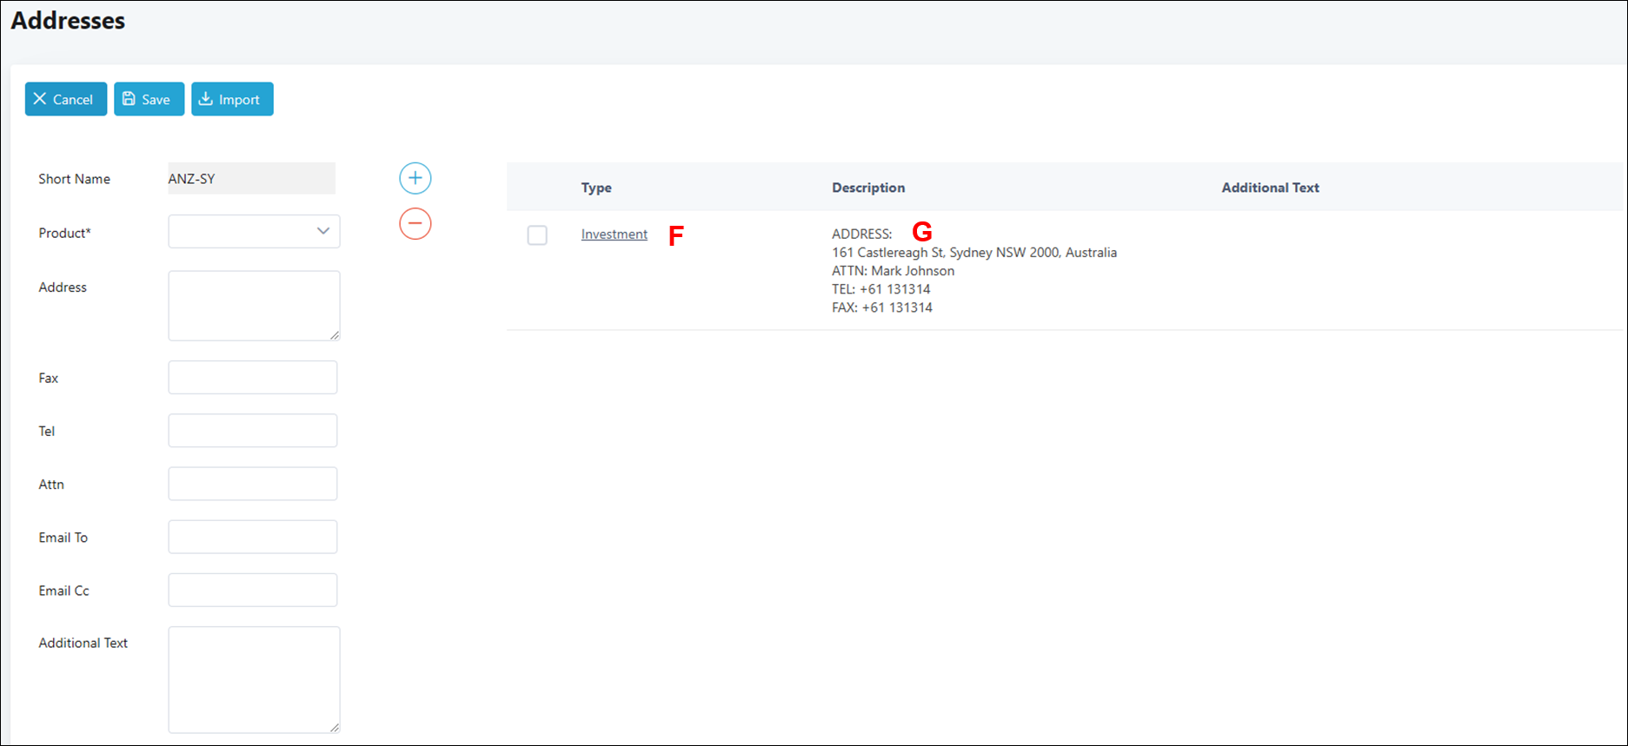The image size is (1628, 746).
Task: Click the Short Name field showing ANZ-SY
Action: (x=251, y=179)
